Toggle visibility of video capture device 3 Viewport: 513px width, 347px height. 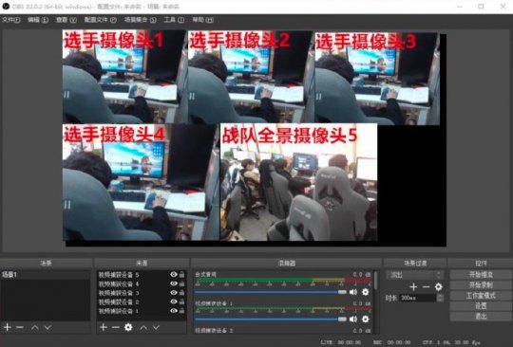[174, 293]
